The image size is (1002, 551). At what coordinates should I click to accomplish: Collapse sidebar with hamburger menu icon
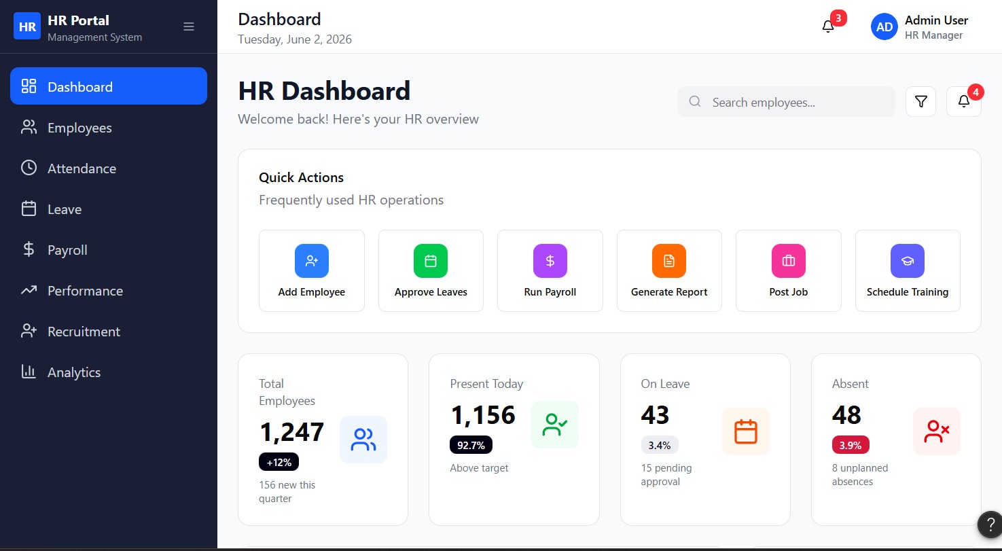coord(189,26)
